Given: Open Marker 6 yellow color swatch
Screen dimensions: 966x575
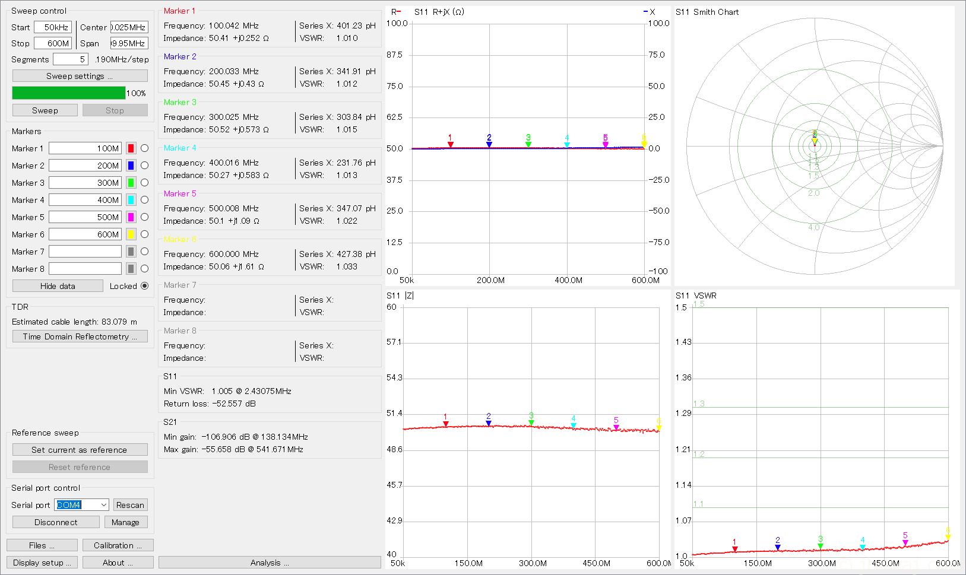Looking at the screenshot, I should (131, 234).
